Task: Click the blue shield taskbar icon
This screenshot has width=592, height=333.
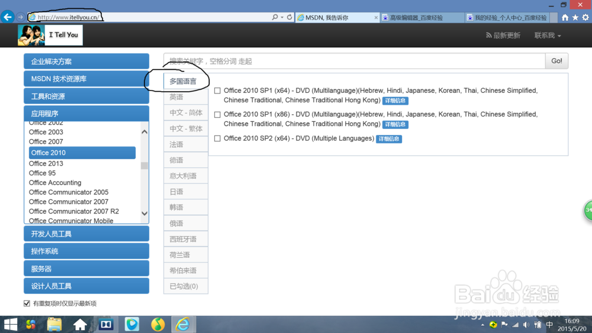Action: pos(132,324)
